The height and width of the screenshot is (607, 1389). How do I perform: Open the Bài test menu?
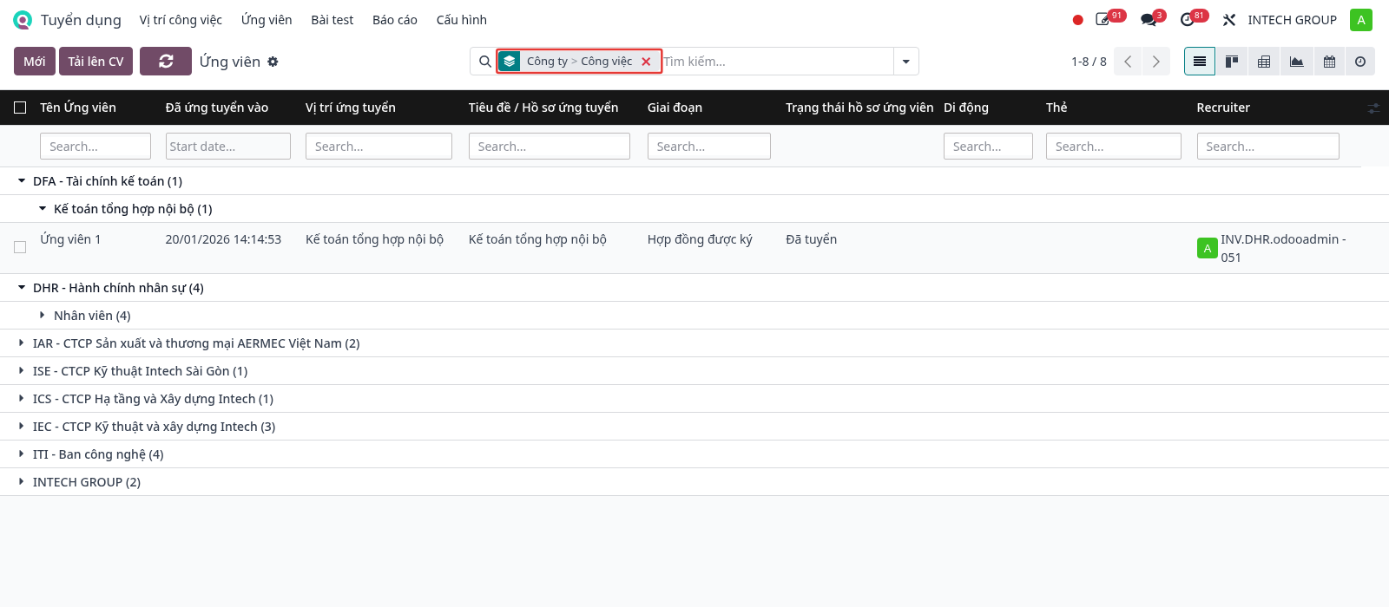(332, 20)
